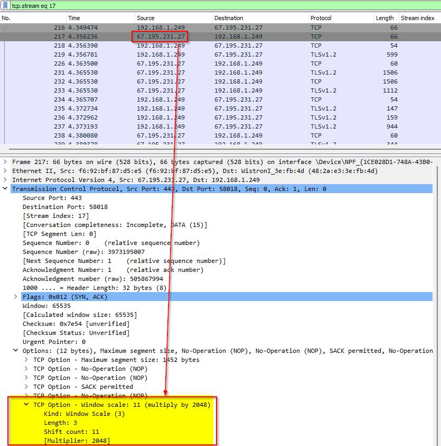Click the Stream index column header
The height and width of the screenshot is (446, 441).
click(417, 17)
